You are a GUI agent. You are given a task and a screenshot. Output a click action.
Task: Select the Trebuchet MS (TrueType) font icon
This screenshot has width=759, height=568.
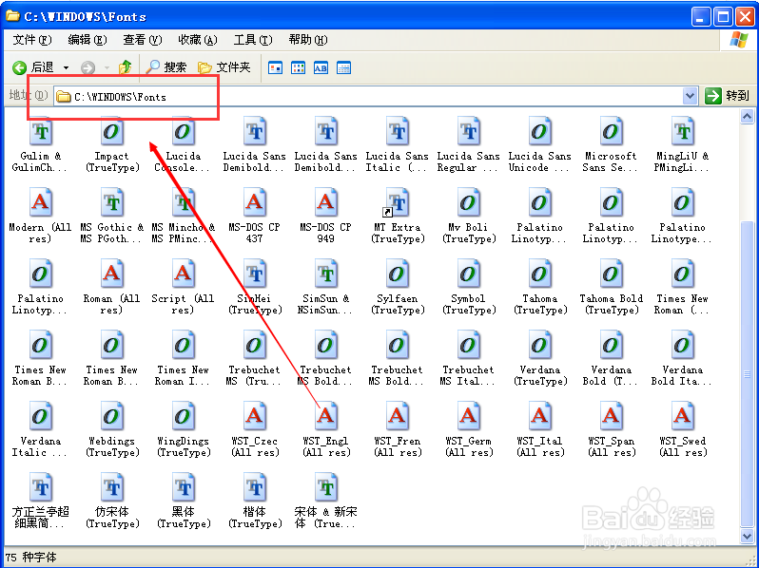pos(255,345)
